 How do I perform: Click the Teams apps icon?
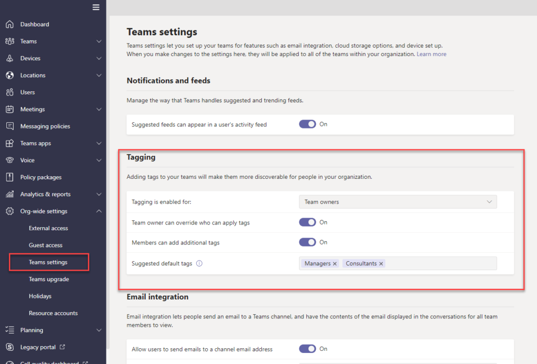pyautogui.click(x=9, y=143)
